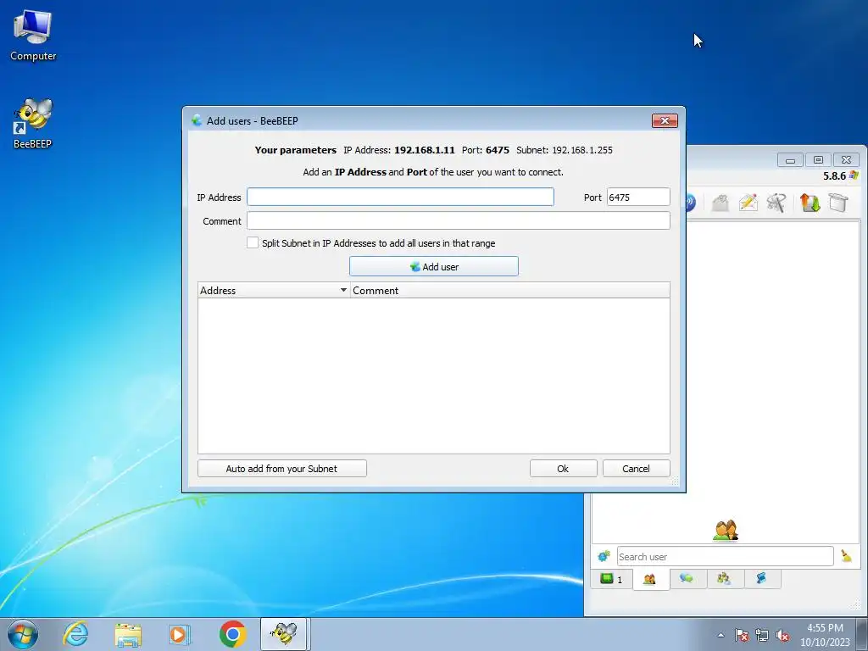Screen dimensions: 868x651
Task: Open Windows Media Player from taskbar
Action: coord(180,634)
